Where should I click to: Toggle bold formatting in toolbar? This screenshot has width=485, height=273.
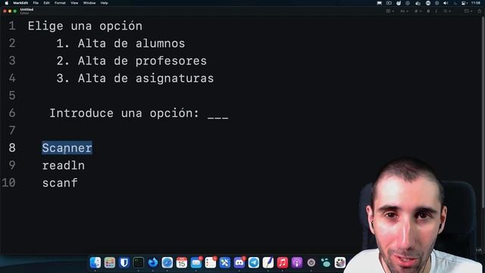(428, 11)
